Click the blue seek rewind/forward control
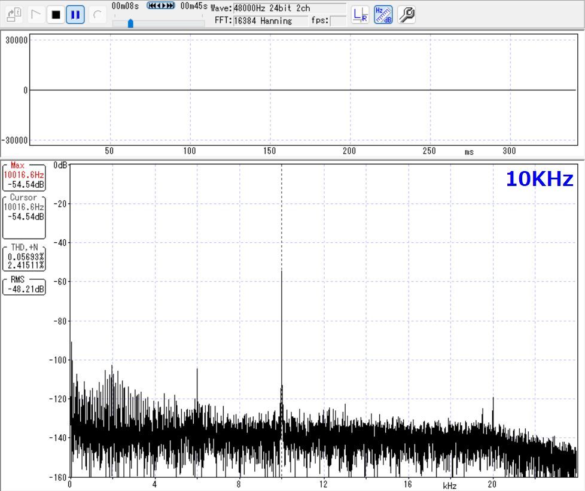The width and height of the screenshot is (585, 491). pyautogui.click(x=161, y=6)
